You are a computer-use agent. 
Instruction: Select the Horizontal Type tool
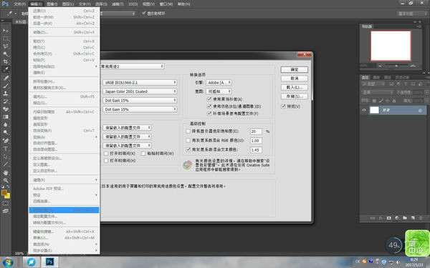point(6,149)
